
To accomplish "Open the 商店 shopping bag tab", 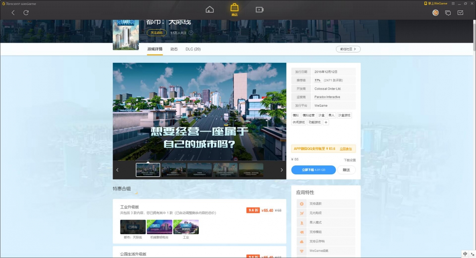I will (x=234, y=10).
